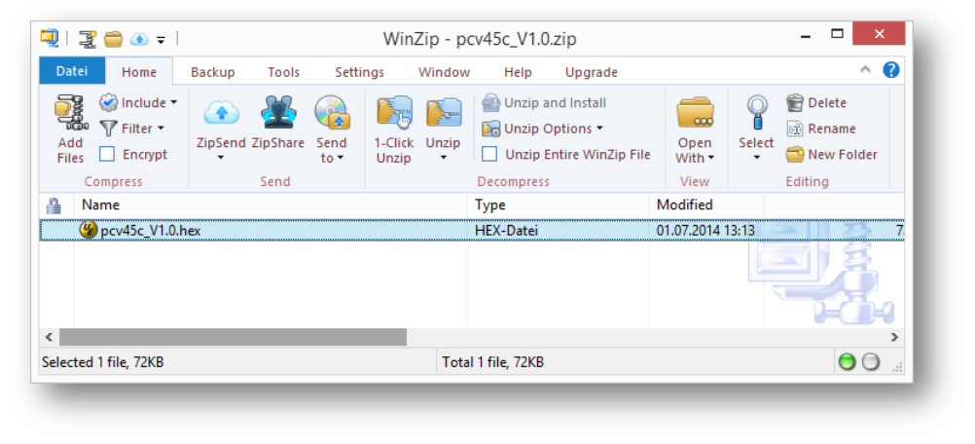Screen dimensions: 975x444
Task: Open the Help tab
Action: pos(518,72)
